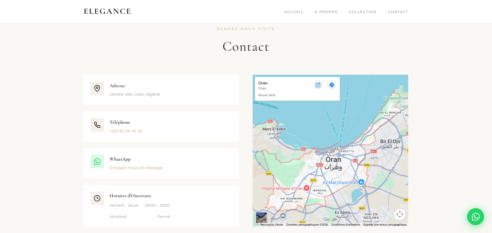Go to the Accueil page
Viewport: 492px width, 233px height.
point(294,12)
